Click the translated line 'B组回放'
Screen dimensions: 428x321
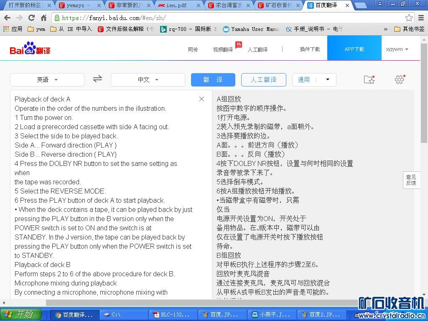coord(229,255)
